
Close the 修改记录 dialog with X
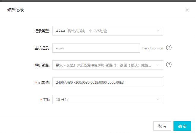(187, 10)
